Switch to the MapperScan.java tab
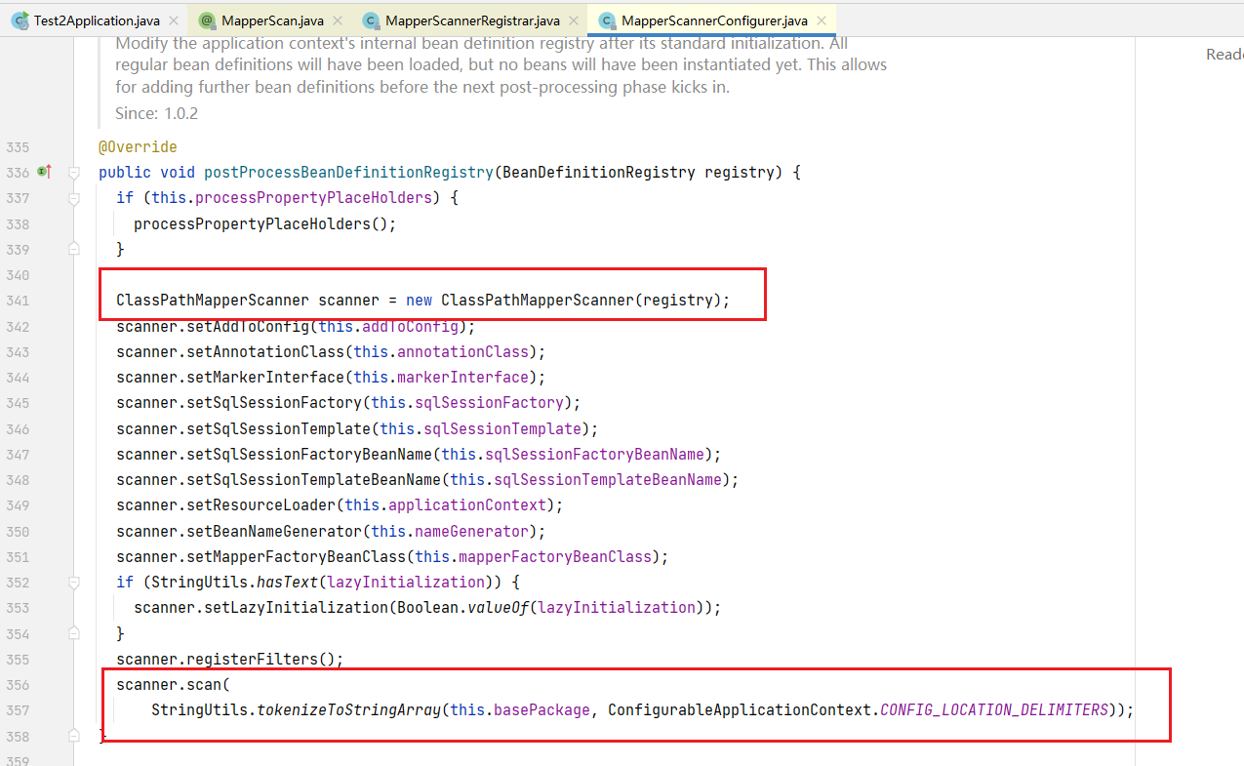Image resolution: width=1244 pixels, height=766 pixels. 271,20
